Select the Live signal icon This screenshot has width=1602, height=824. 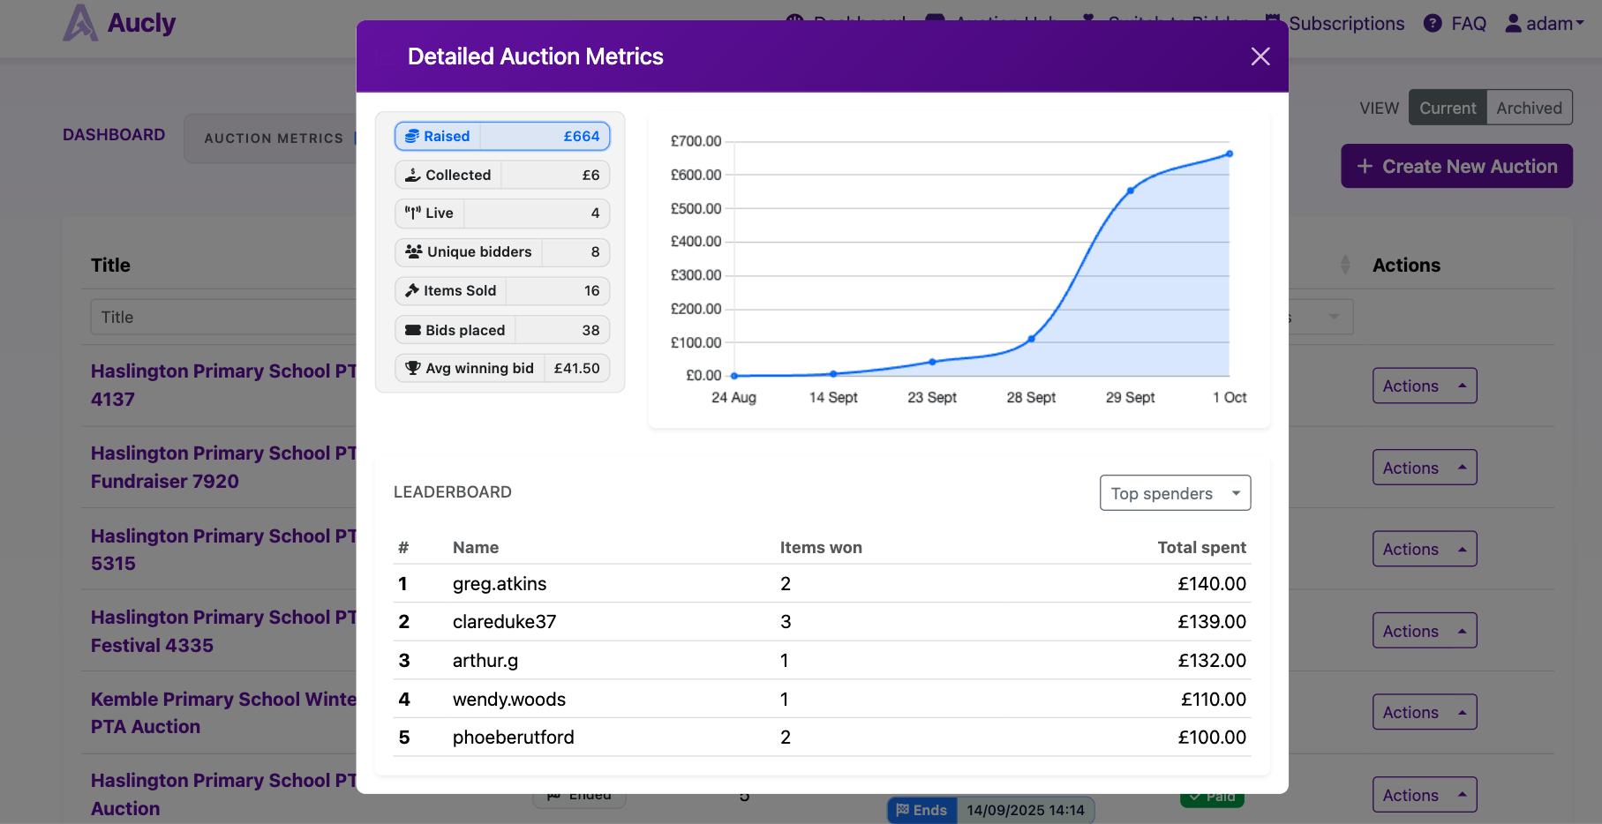413,213
